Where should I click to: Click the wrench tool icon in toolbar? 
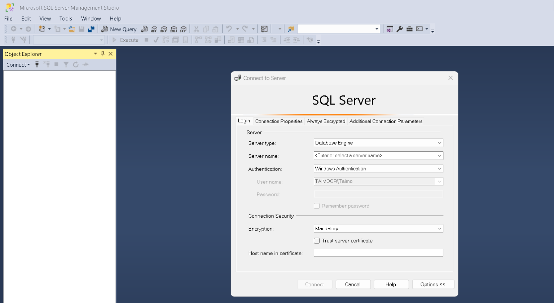click(x=400, y=29)
